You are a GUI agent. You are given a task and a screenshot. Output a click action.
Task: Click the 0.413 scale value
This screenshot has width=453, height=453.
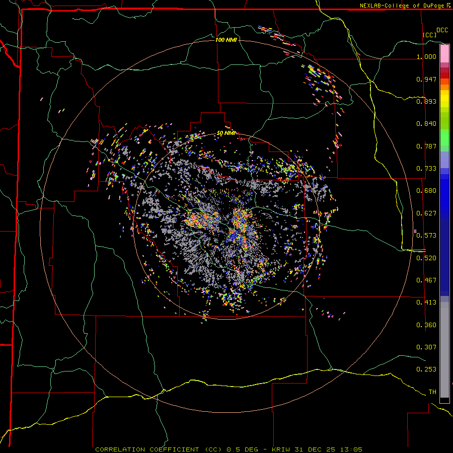[x=426, y=303]
